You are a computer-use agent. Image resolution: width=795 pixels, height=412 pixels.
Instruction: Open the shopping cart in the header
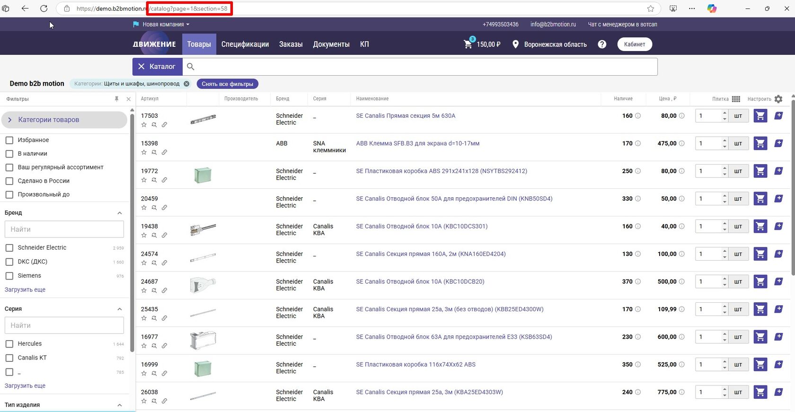(x=468, y=44)
